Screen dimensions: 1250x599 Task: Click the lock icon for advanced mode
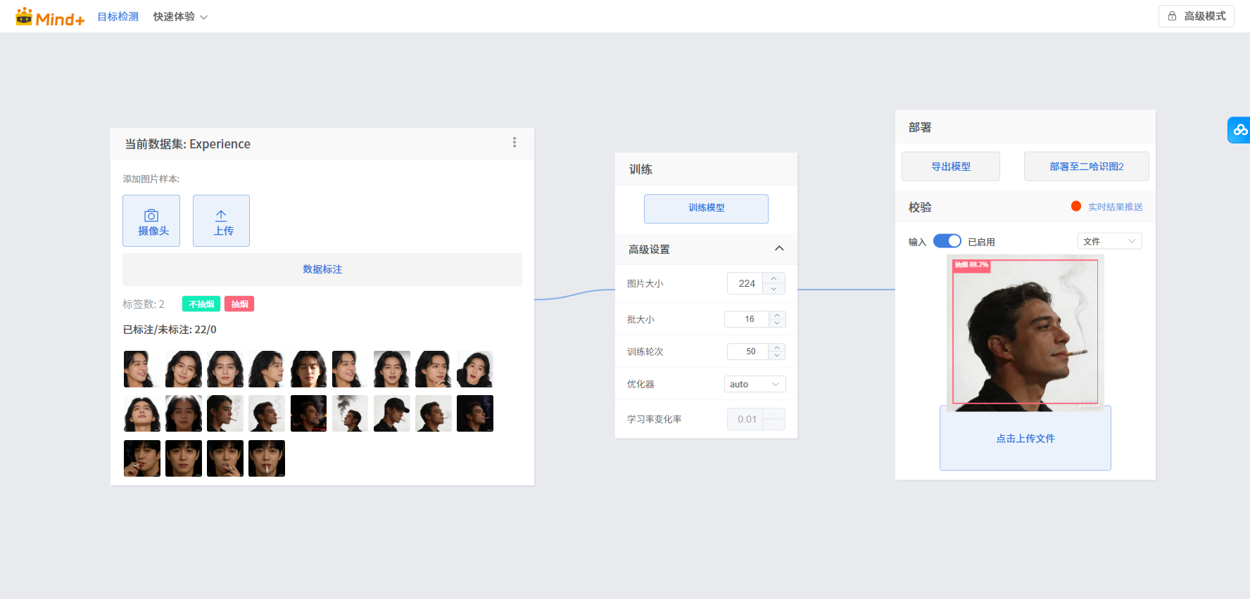click(x=1172, y=16)
